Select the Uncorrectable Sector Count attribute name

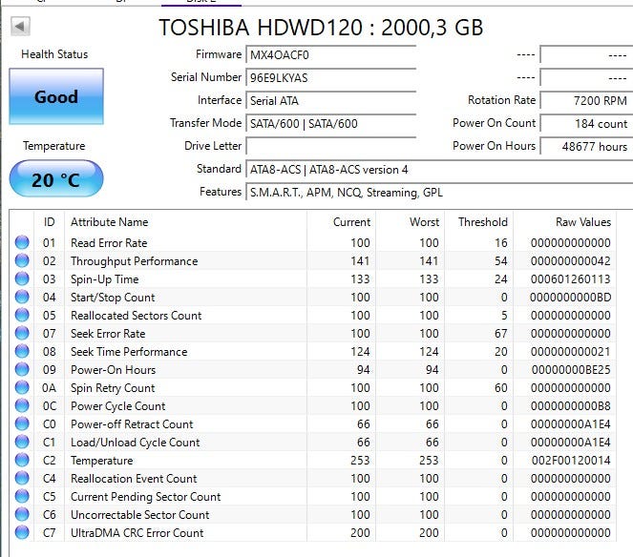pyautogui.click(x=140, y=515)
